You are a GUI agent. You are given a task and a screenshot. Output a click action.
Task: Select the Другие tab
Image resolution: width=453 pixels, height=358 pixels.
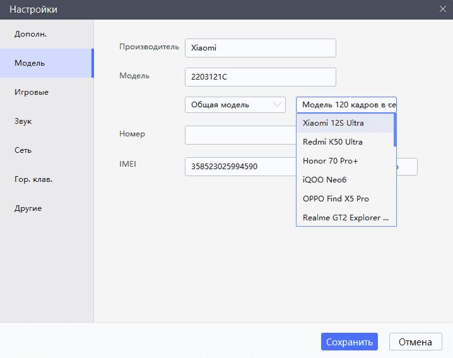(x=28, y=208)
